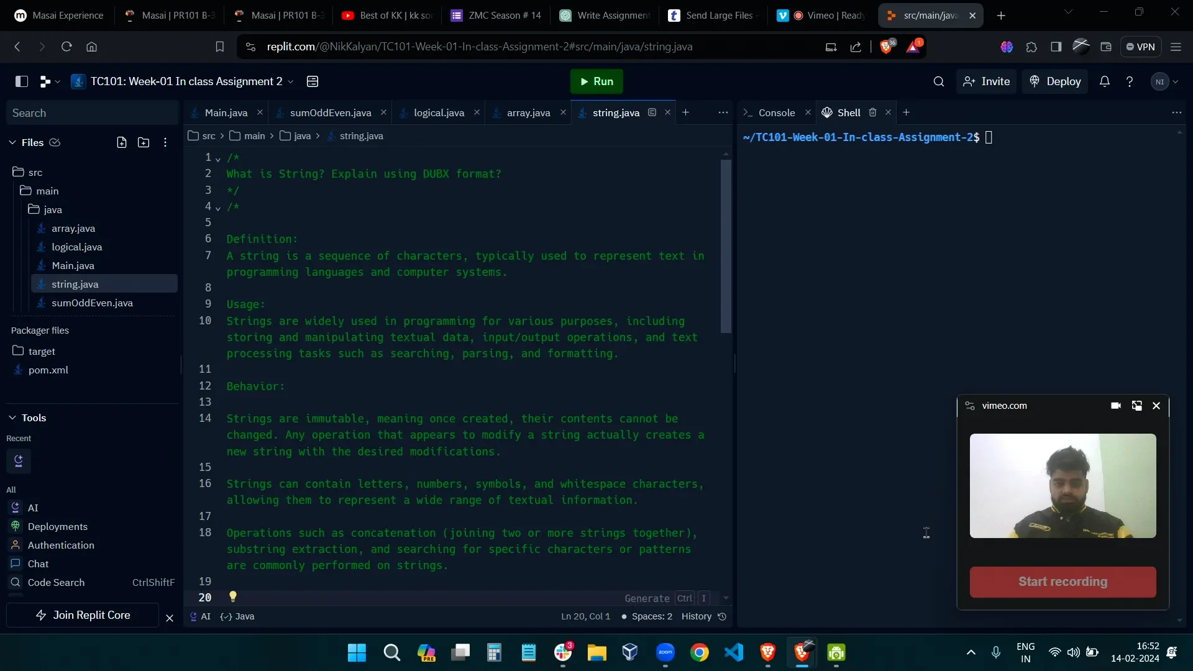Collapse the Files section chevron

(12, 142)
